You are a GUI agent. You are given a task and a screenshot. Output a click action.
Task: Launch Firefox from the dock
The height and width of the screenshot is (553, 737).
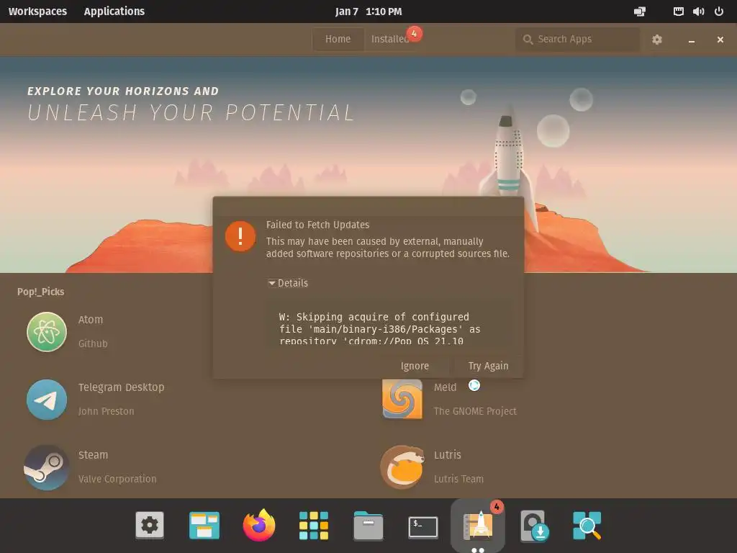click(259, 525)
